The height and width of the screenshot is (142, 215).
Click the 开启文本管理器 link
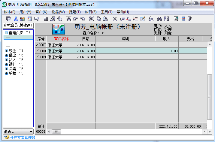click(23, 137)
